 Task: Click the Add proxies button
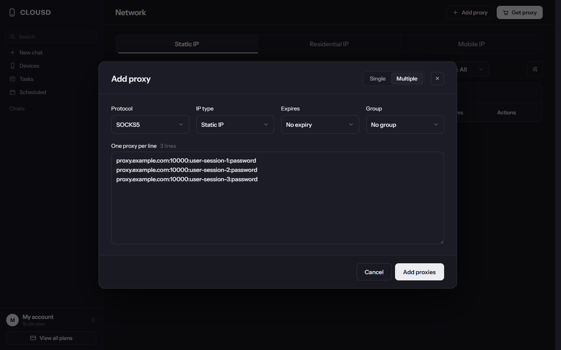click(x=420, y=272)
